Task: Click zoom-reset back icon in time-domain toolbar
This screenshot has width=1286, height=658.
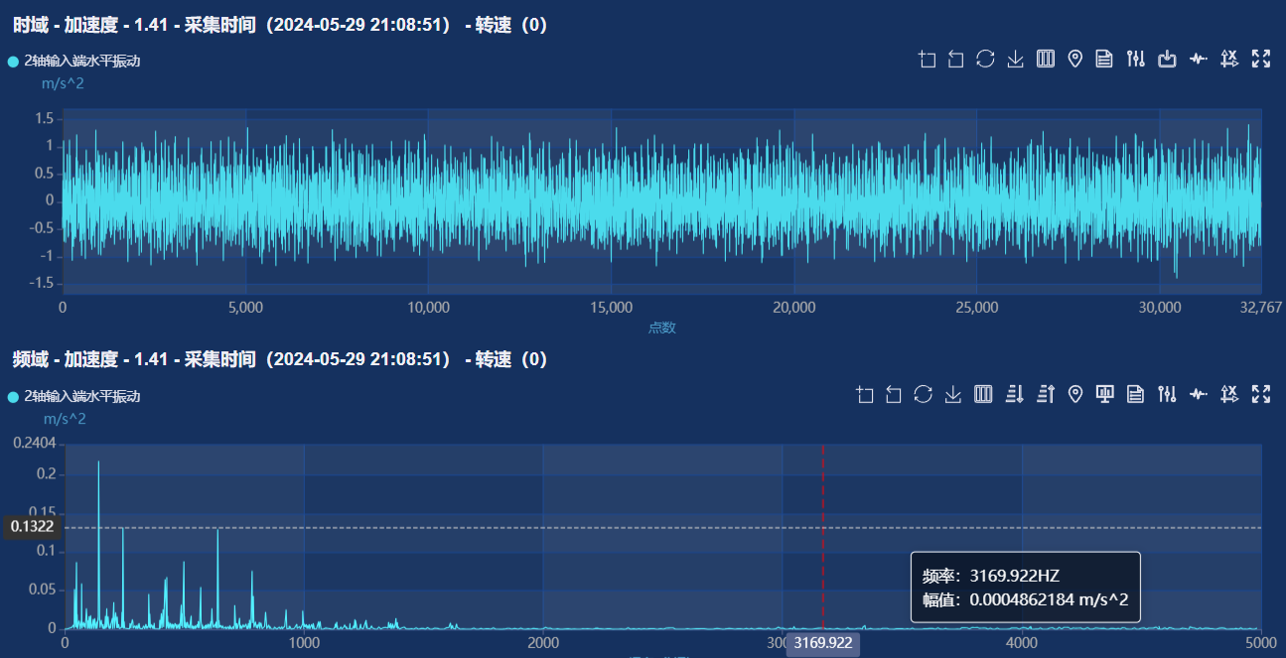Action: (955, 60)
